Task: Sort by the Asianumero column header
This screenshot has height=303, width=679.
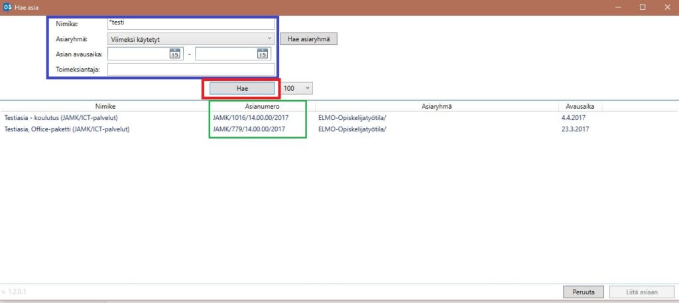Action: (x=263, y=107)
